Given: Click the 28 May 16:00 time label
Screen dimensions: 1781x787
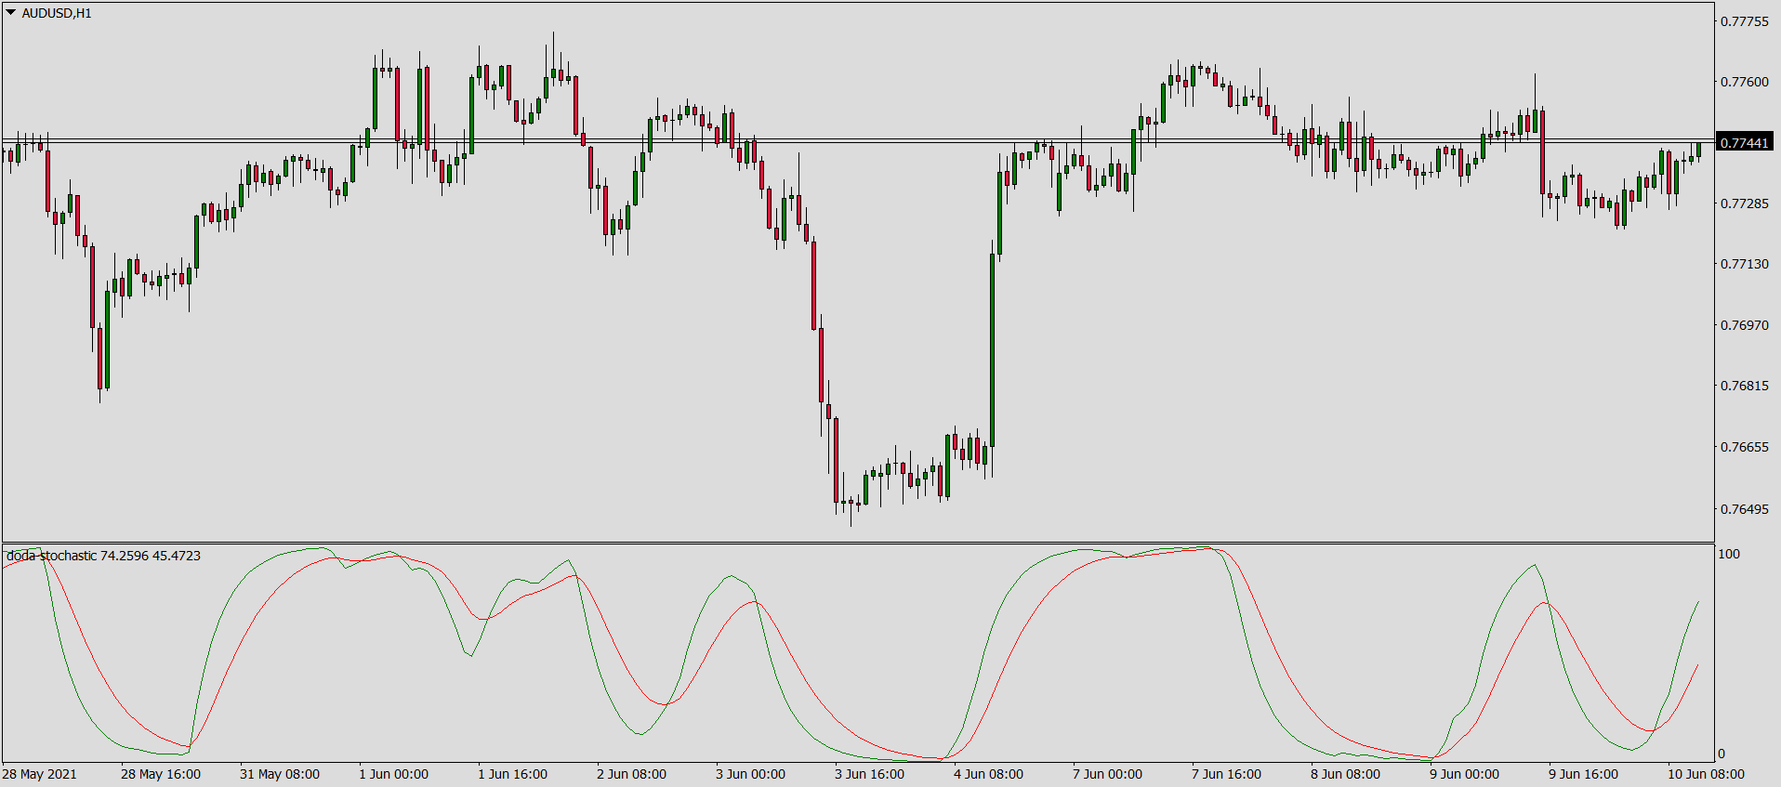Looking at the screenshot, I should click(x=161, y=774).
